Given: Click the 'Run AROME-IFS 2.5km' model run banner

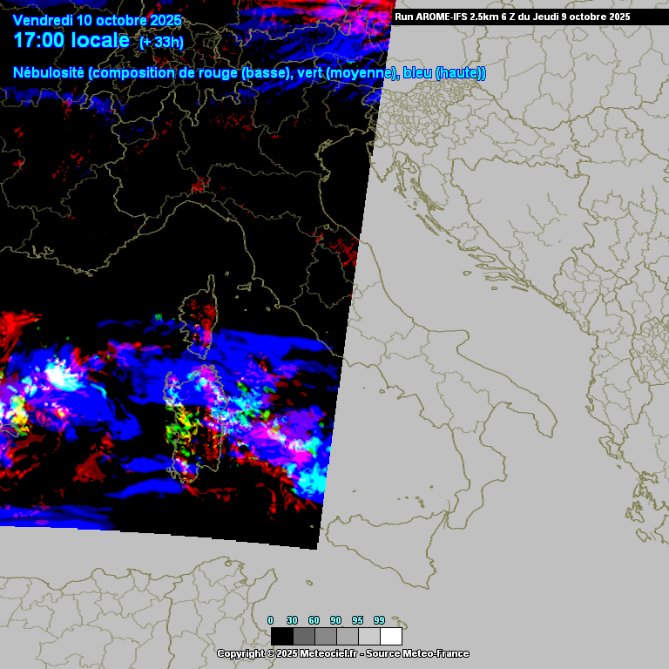Looking at the screenshot, I should [512, 17].
